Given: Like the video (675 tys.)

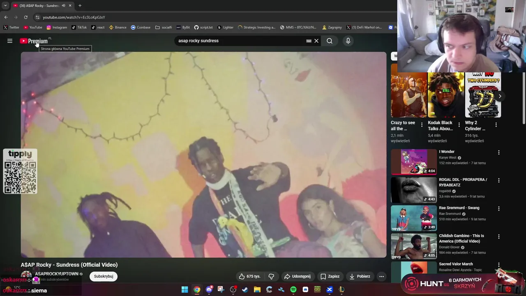Looking at the screenshot, I should click(x=250, y=276).
